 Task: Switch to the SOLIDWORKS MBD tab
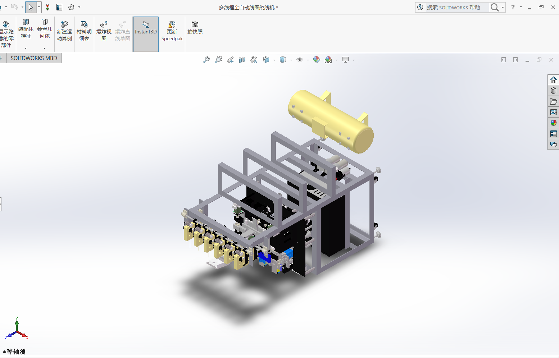pos(34,58)
